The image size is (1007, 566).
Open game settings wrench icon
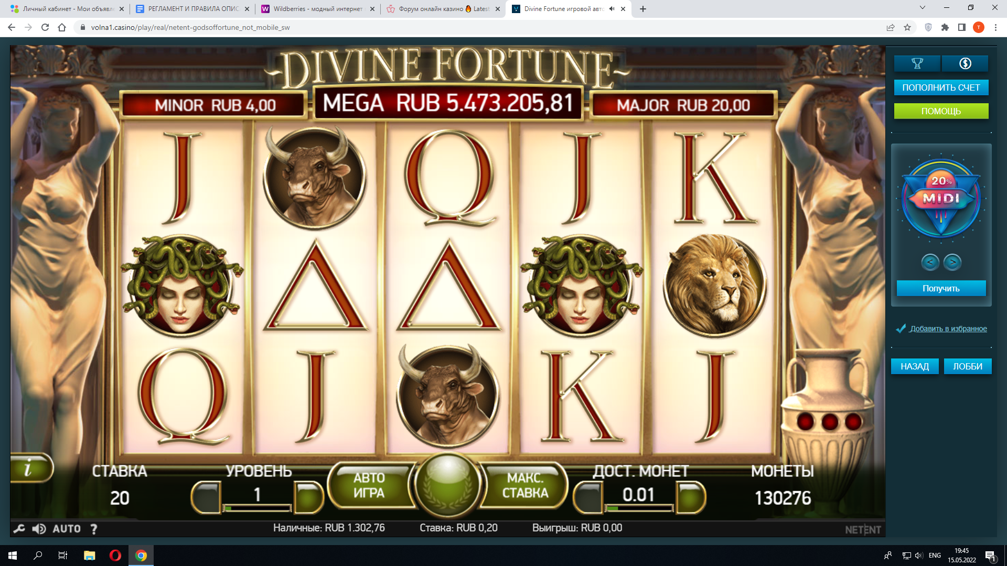coord(19,529)
